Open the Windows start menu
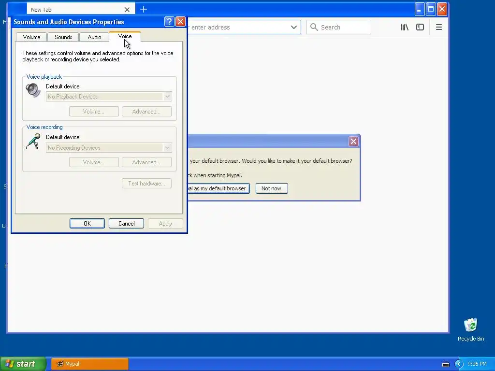Viewport: 495px width, 371px height. tap(23, 364)
